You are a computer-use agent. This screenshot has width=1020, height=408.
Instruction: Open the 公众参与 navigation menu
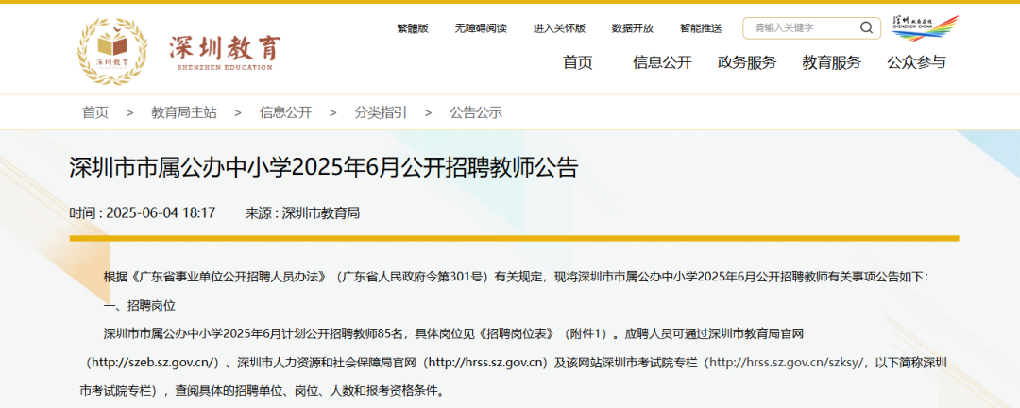point(916,63)
